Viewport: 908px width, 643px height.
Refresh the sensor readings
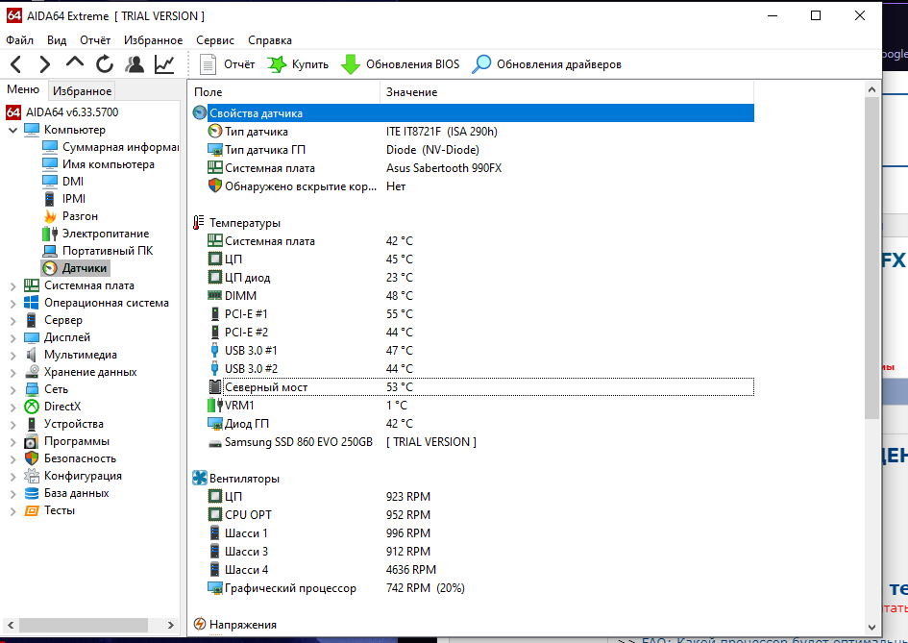coord(105,64)
